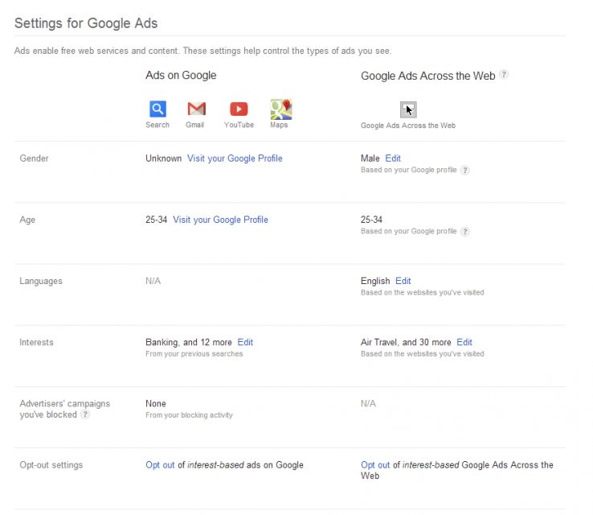Edit the Male gender setting
The width and height of the screenshot is (593, 515).
tap(393, 159)
